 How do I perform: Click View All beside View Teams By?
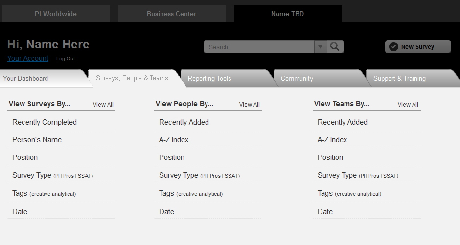pyautogui.click(x=408, y=104)
